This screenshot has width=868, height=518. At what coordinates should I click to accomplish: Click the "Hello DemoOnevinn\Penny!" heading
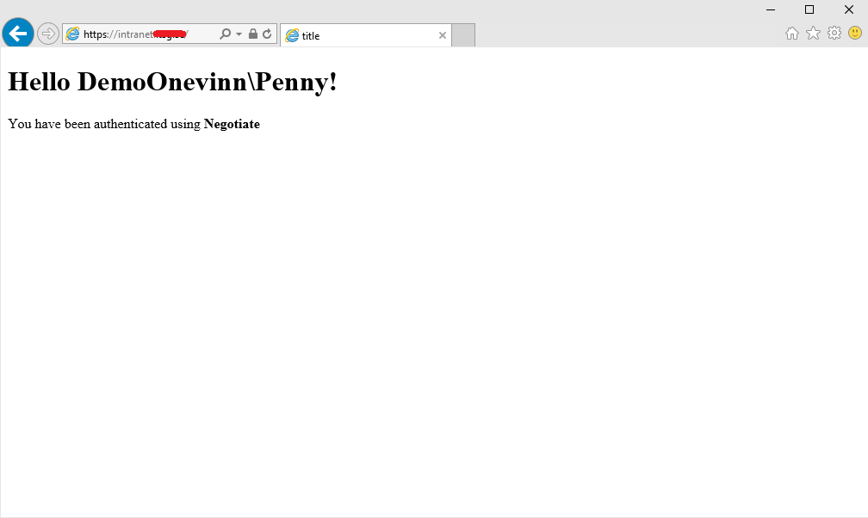point(172,83)
